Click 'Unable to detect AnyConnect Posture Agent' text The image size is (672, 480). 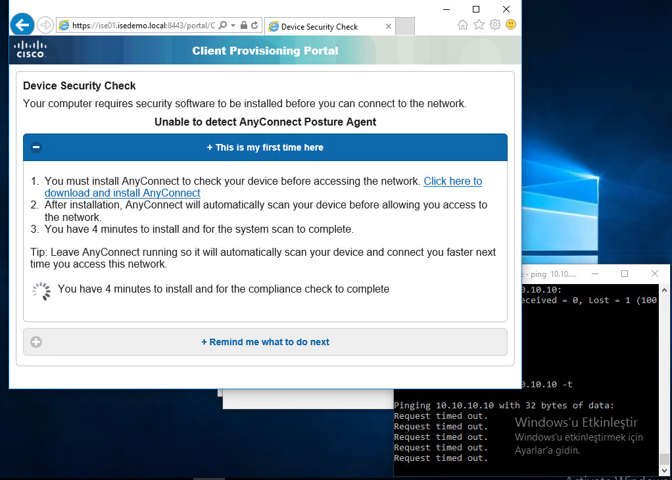pos(265,122)
